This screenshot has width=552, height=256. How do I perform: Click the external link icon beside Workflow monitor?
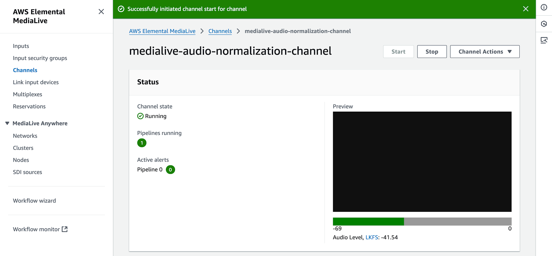pyautogui.click(x=65, y=229)
